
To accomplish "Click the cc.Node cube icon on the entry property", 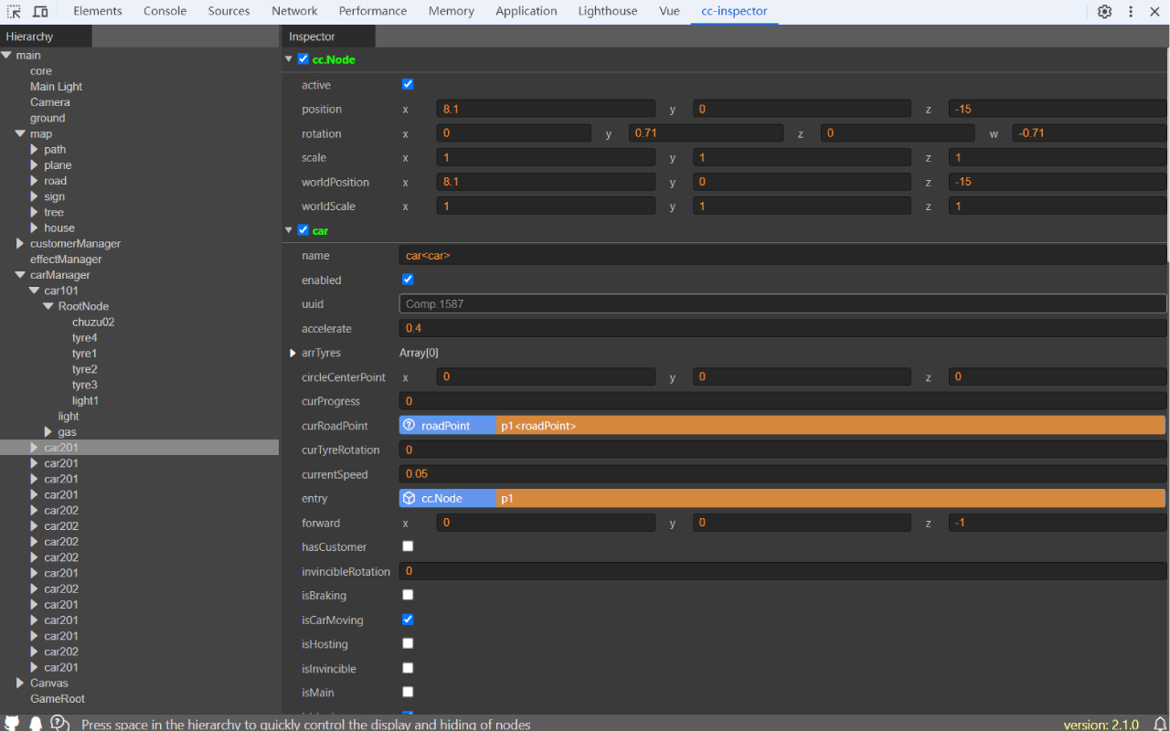I will coord(408,498).
